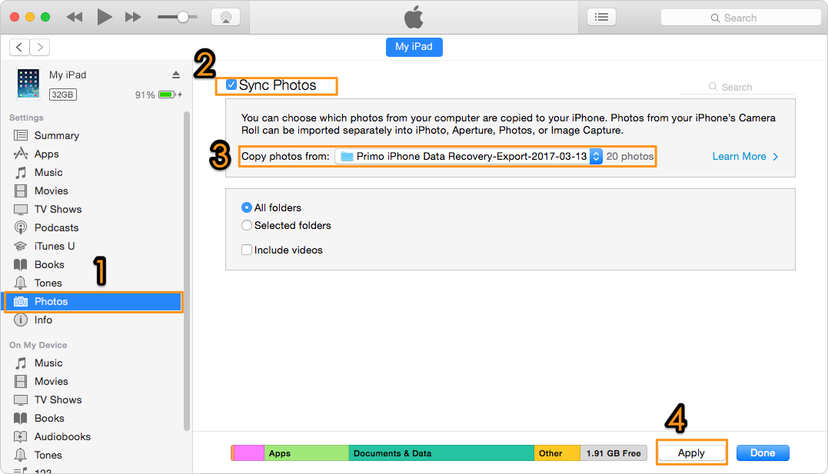Click the Apply button
828x474 pixels.
691,453
